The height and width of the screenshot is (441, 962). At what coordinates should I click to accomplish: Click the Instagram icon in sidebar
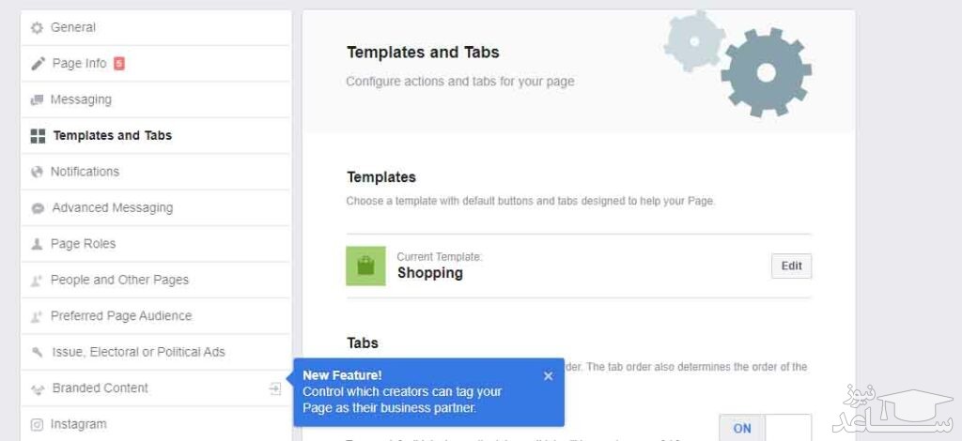point(38,424)
